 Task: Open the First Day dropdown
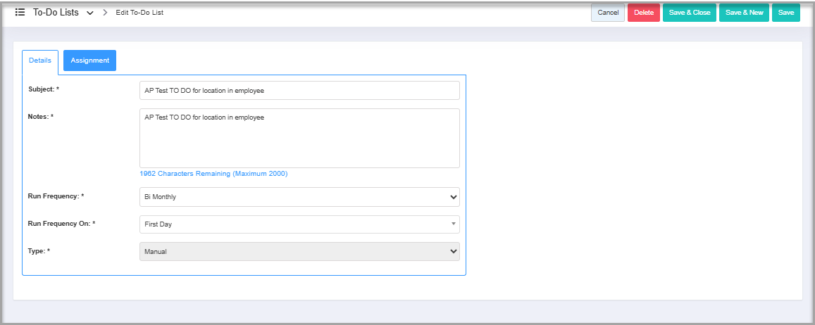[299, 224]
